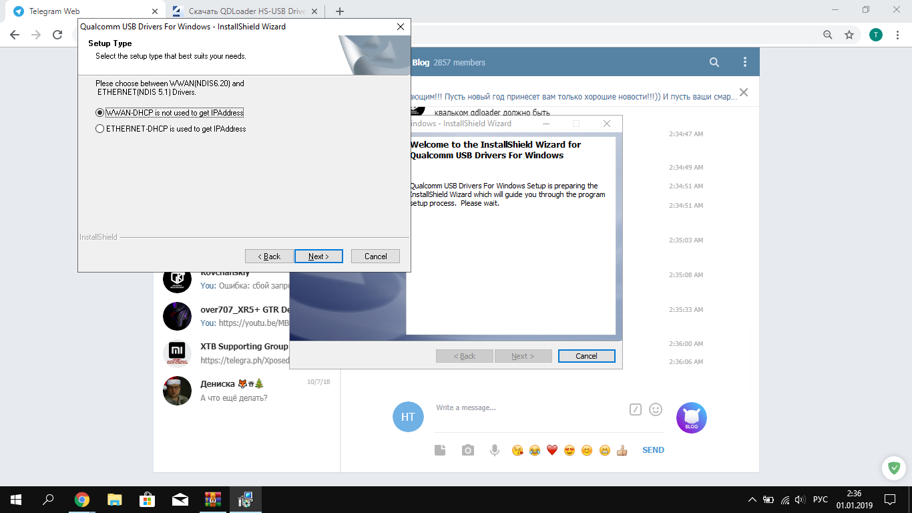Open WinRAR from taskbar
912x513 pixels.
point(213,500)
